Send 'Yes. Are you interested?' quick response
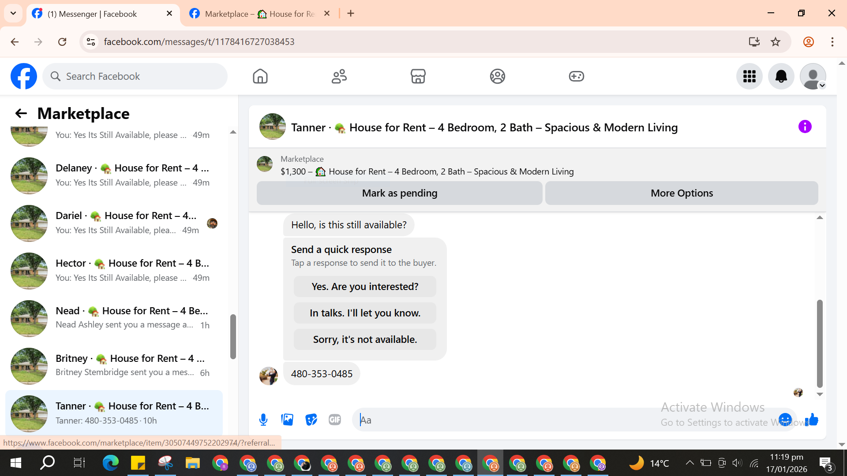The image size is (847, 476). pyautogui.click(x=365, y=286)
